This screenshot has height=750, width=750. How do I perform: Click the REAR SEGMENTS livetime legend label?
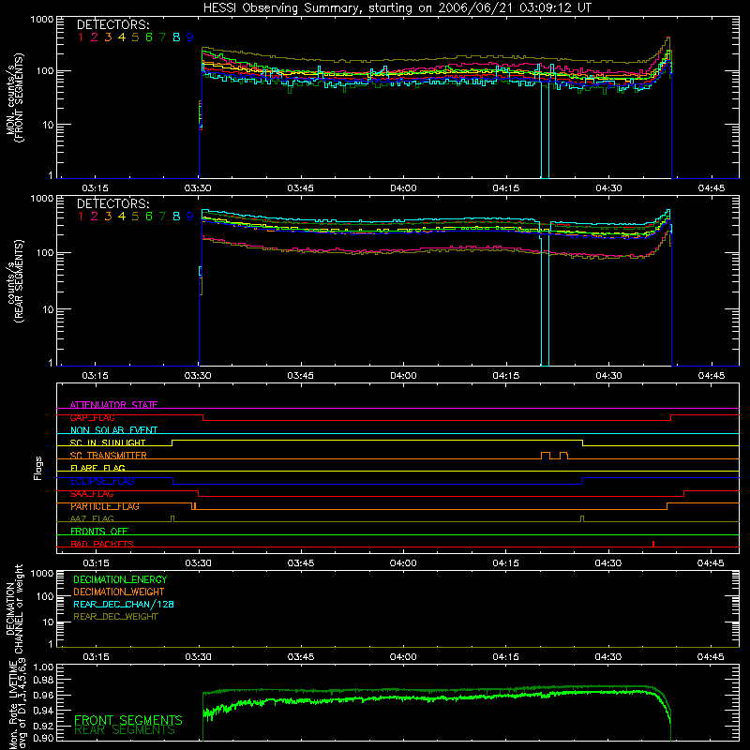(x=125, y=730)
